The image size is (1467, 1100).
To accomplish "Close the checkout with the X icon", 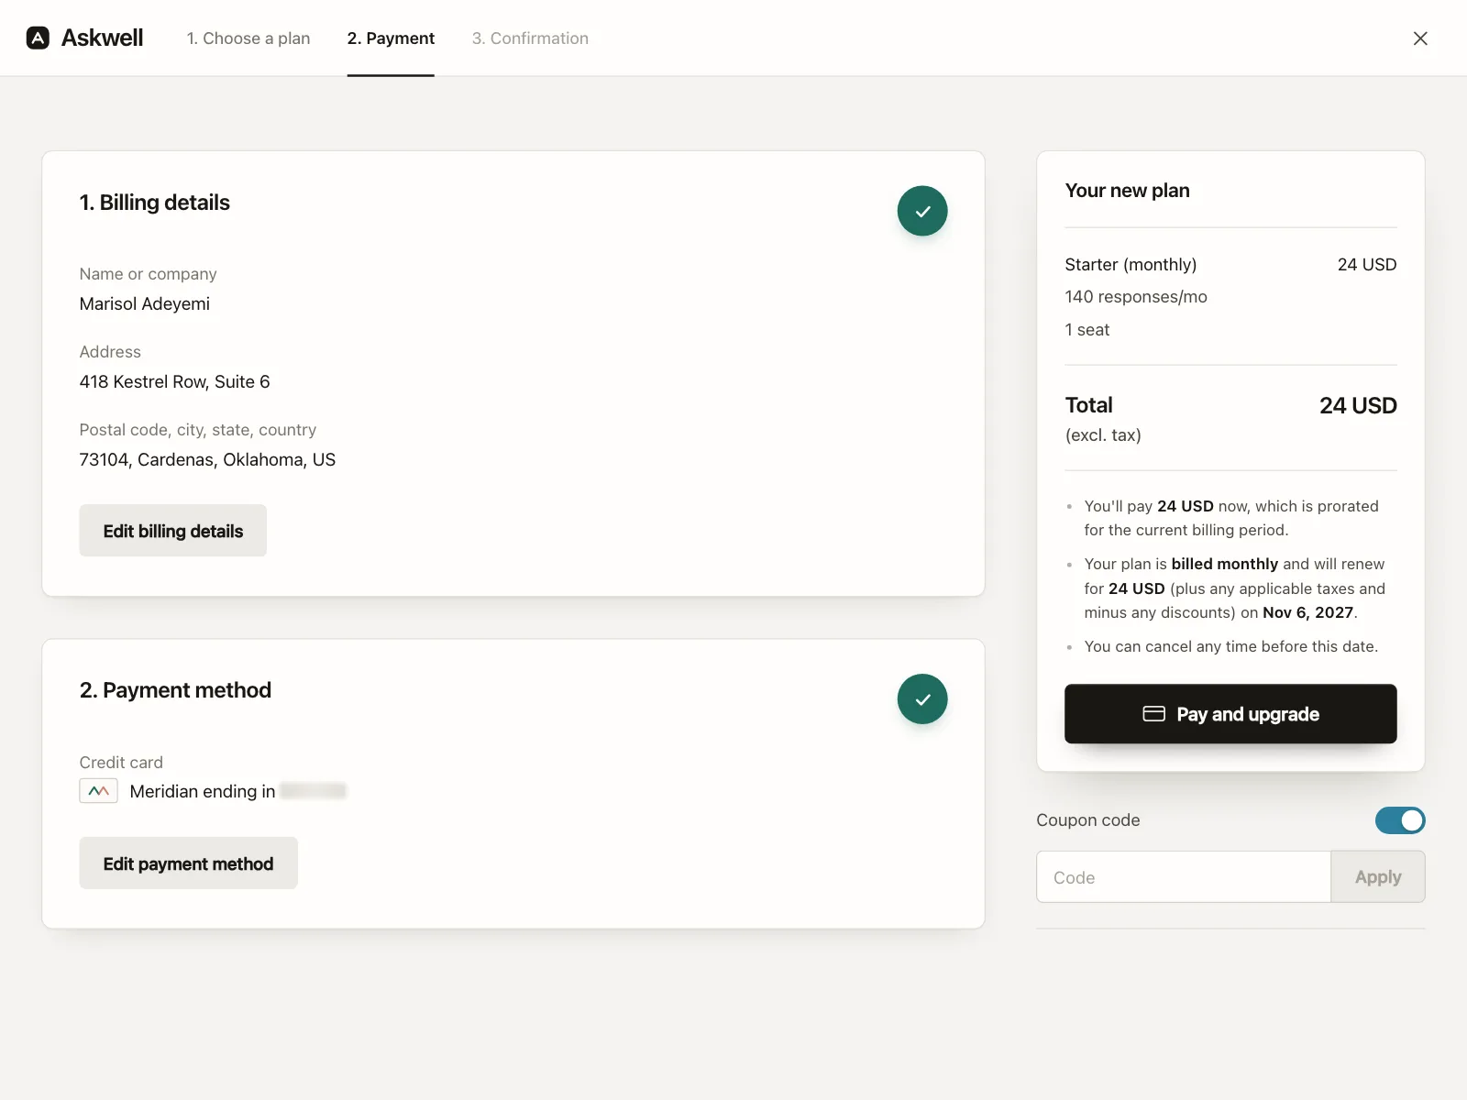I will click(1420, 38).
